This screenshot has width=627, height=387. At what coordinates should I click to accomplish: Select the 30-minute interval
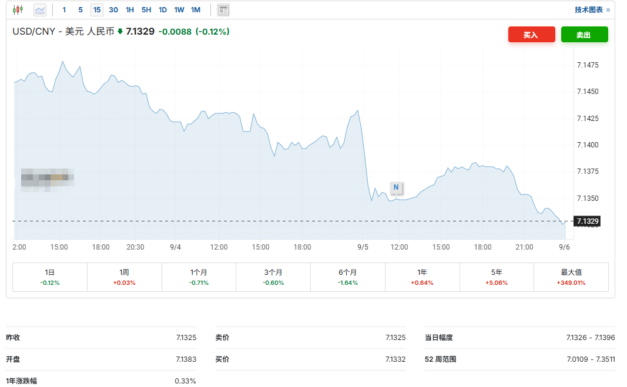pos(113,10)
